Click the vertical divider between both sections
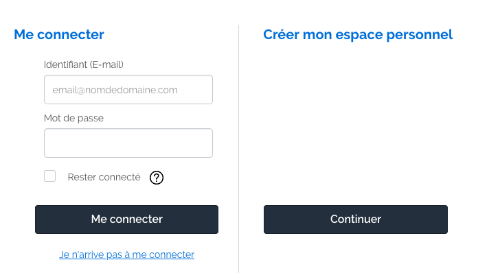Image resolution: width=500 pixels, height=273 pixels. coord(238,149)
